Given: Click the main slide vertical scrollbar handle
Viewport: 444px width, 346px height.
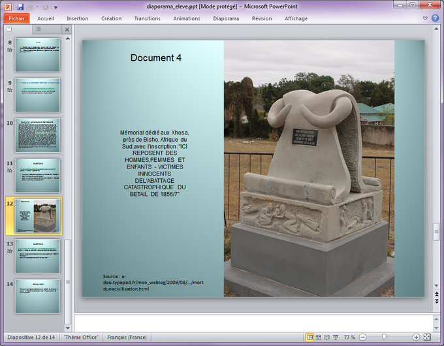Looking at the screenshot, I should pos(436,232).
